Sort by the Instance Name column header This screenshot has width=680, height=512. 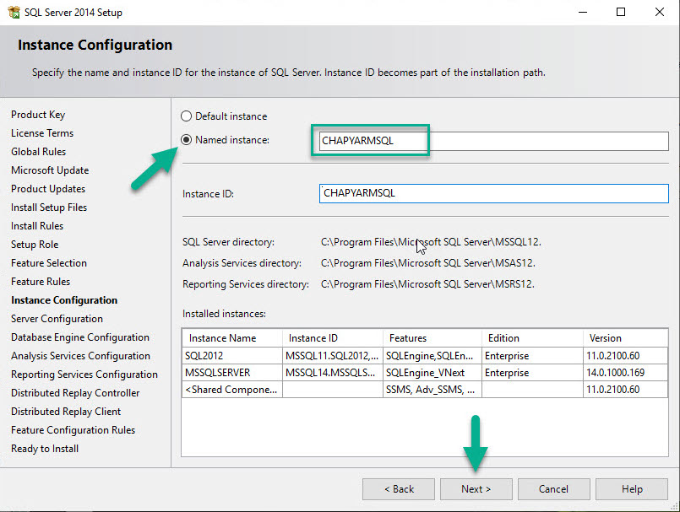pos(232,338)
